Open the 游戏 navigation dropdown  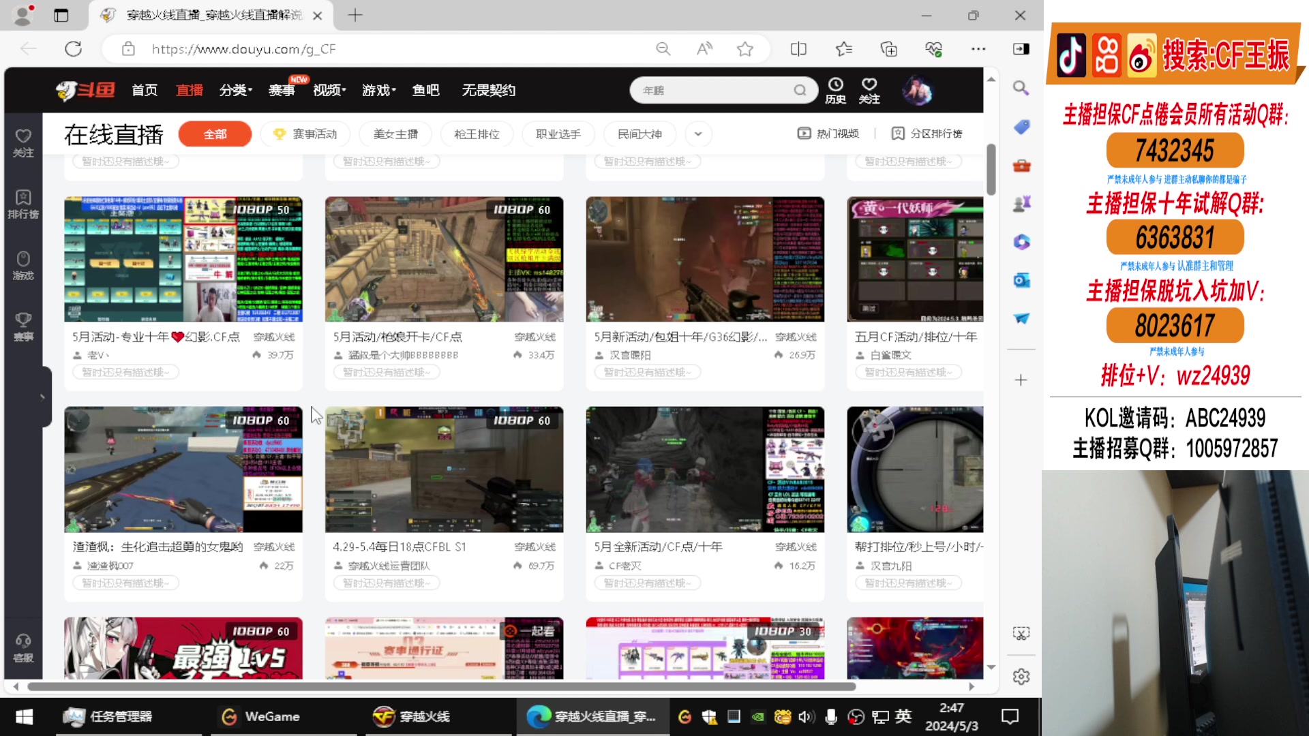(x=378, y=90)
